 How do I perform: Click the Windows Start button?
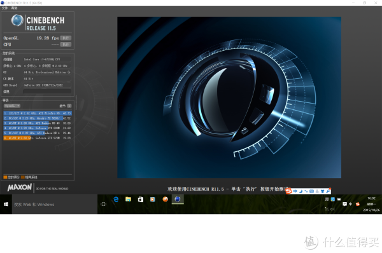point(6,204)
